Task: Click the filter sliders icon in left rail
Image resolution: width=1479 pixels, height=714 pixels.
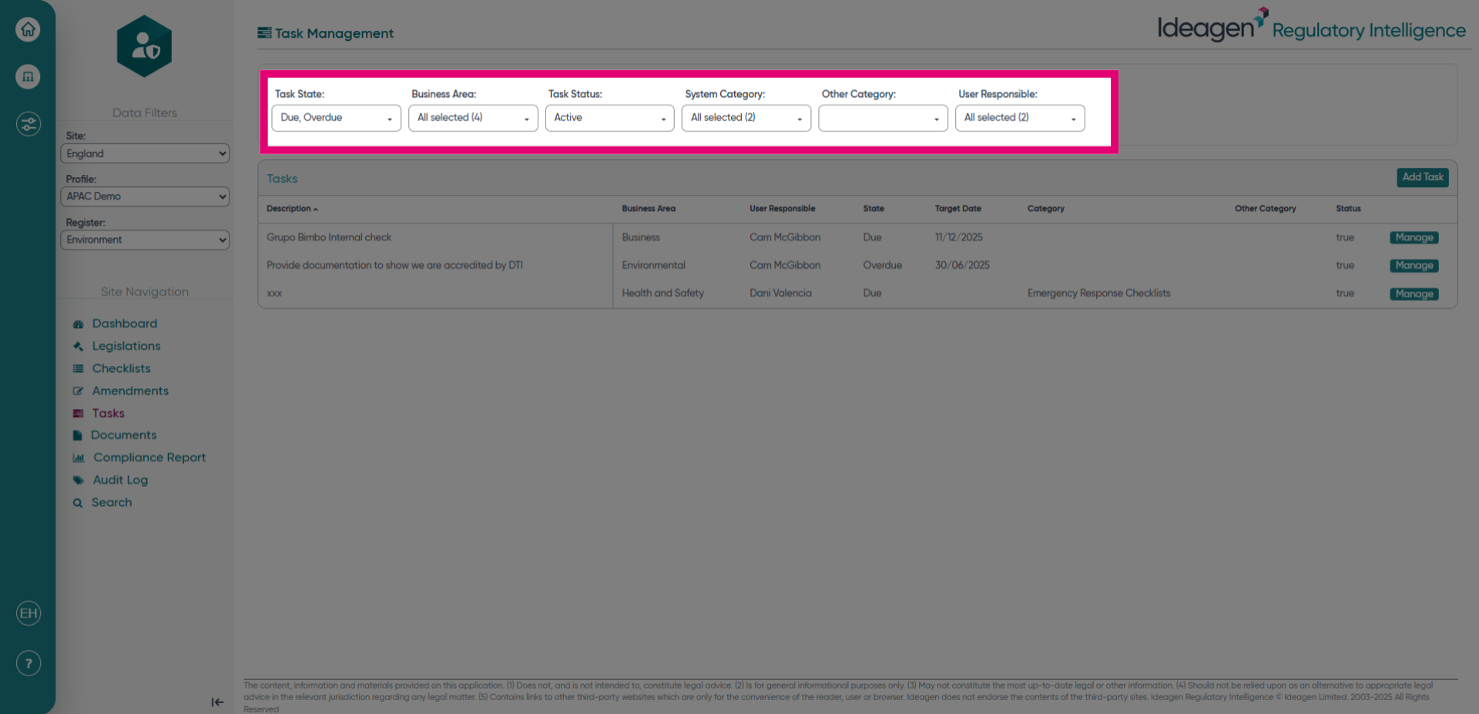Action: (x=28, y=124)
